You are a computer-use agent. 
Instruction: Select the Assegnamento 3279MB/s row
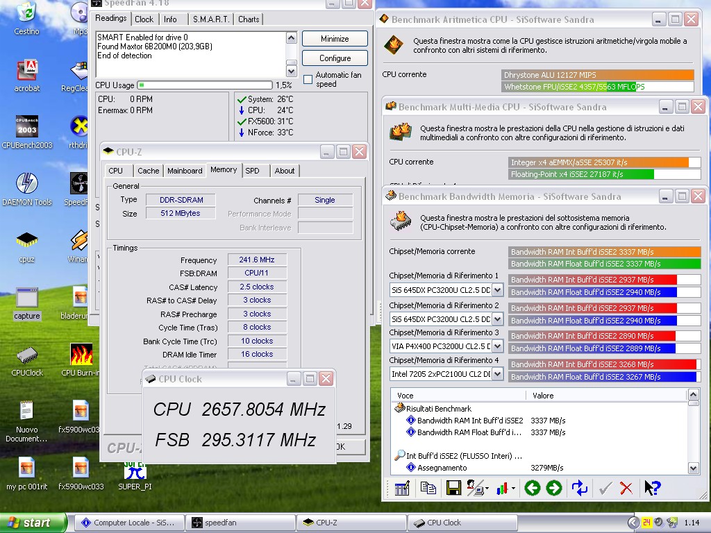tap(484, 468)
